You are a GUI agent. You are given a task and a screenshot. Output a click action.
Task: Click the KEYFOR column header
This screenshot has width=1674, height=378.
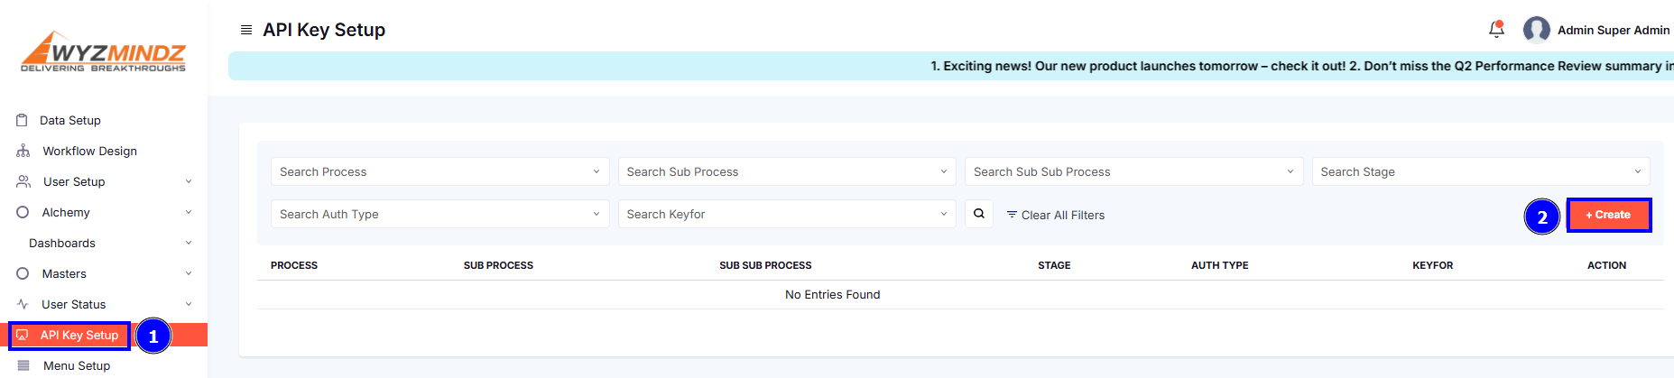[1433, 265]
